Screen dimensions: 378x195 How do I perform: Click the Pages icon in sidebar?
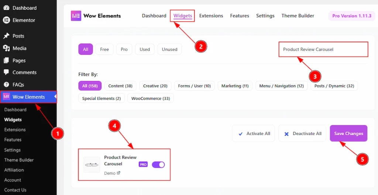point(6,60)
